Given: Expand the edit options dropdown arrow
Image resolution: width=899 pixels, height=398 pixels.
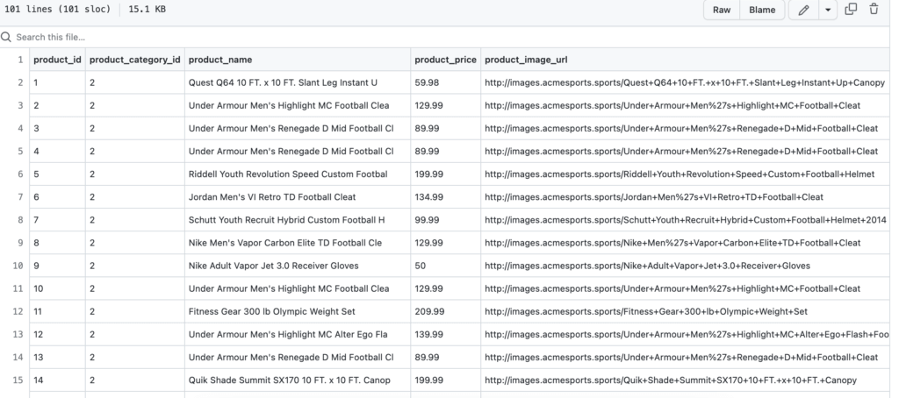Looking at the screenshot, I should 828,10.
